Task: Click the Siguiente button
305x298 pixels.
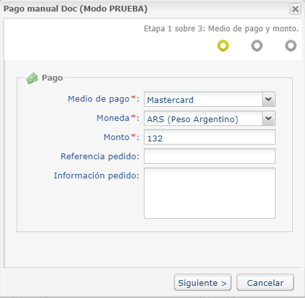Action: pyautogui.click(x=203, y=283)
